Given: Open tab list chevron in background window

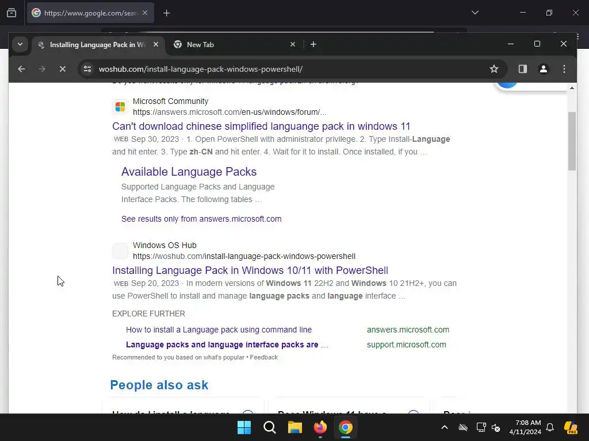Looking at the screenshot, I should coord(475,13).
